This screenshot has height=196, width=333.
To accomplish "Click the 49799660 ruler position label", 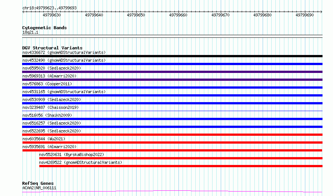I will coord(178,15).
